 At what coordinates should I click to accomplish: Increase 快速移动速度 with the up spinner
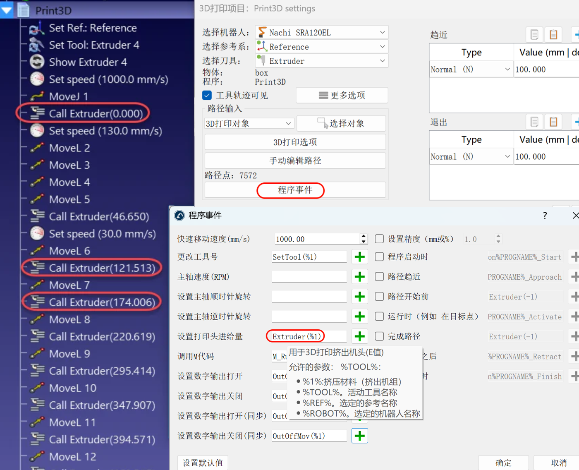364,236
